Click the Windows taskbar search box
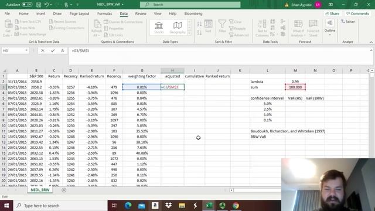The image size is (375, 211). (x=60, y=206)
